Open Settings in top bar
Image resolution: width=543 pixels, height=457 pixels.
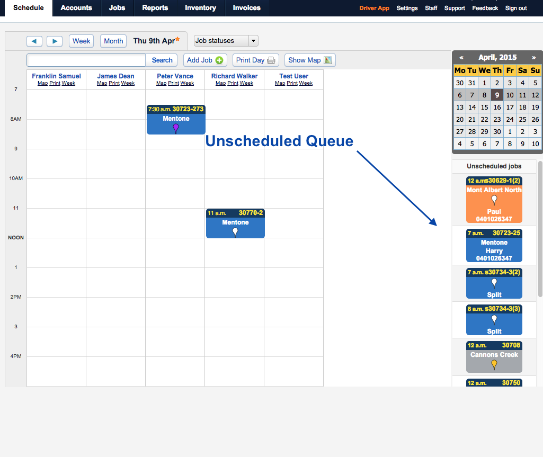click(x=407, y=8)
